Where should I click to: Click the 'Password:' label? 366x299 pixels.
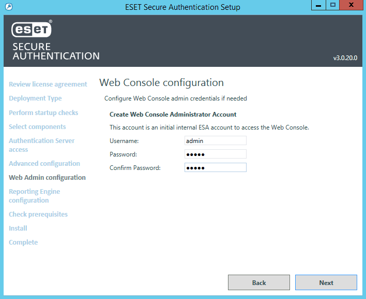pos(123,154)
